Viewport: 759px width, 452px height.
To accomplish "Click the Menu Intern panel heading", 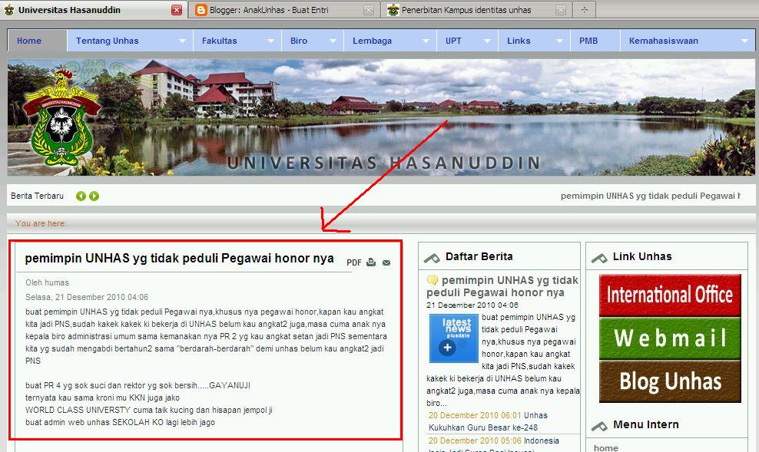I will [x=646, y=424].
